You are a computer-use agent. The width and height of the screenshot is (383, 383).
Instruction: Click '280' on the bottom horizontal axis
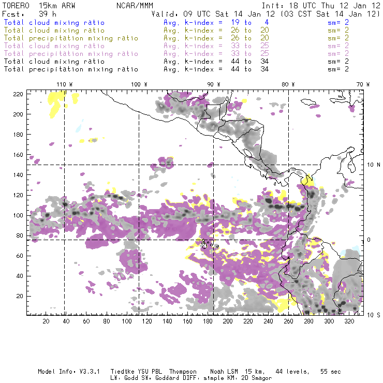[x=309, y=321]
